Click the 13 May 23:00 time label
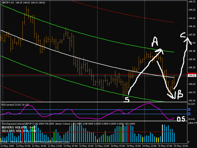 [x=102, y=146]
